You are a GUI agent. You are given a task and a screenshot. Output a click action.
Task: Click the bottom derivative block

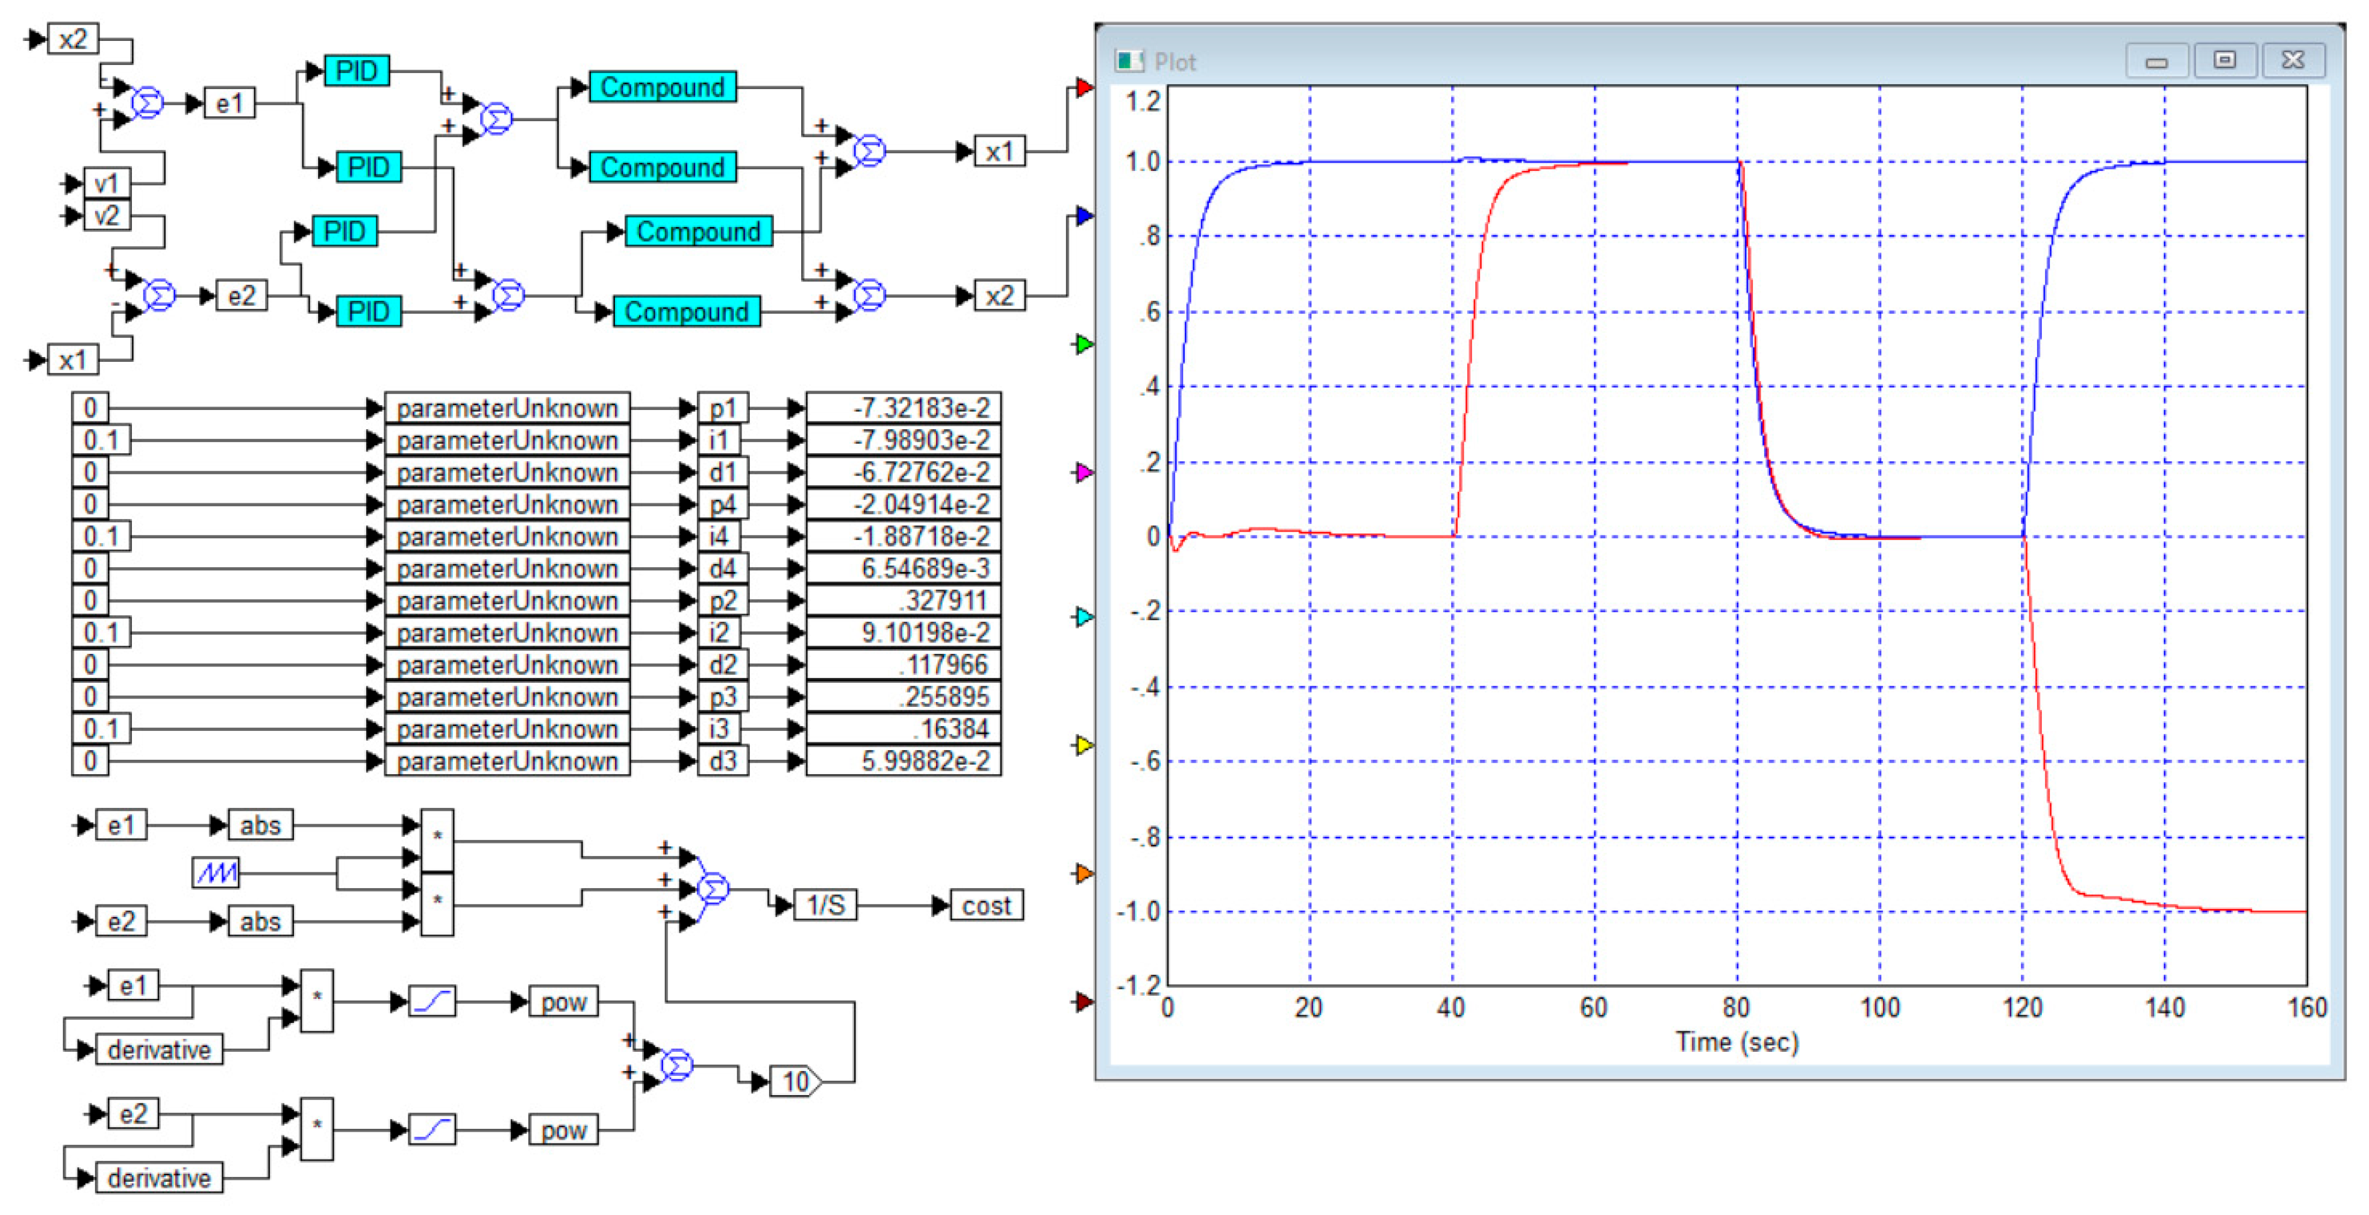158,1177
